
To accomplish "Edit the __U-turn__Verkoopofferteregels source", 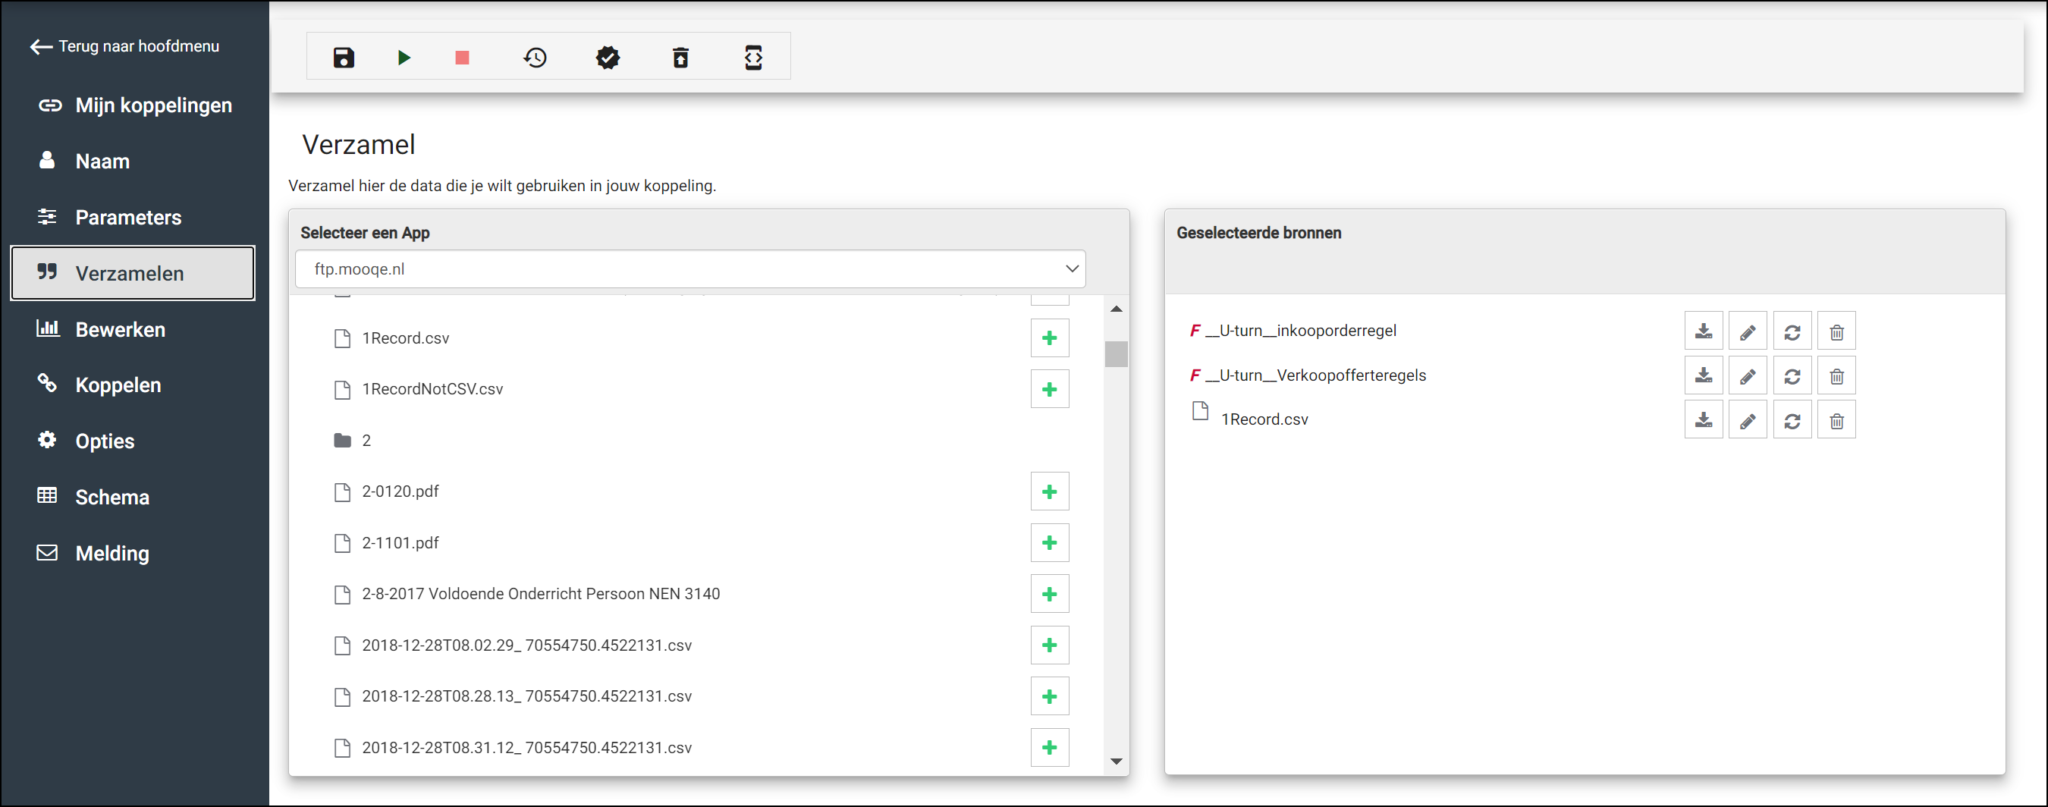I will tap(1747, 376).
